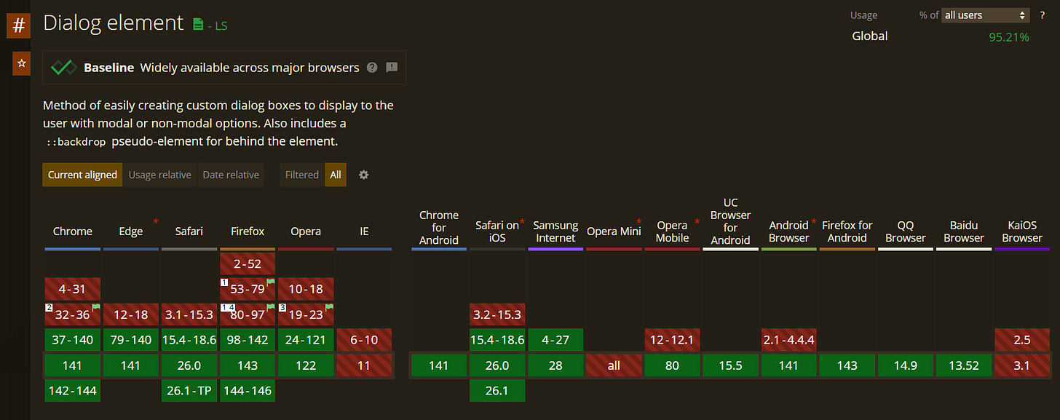This screenshot has width=1060, height=420.
Task: Click the UC Browser for Android header
Action: [x=730, y=221]
